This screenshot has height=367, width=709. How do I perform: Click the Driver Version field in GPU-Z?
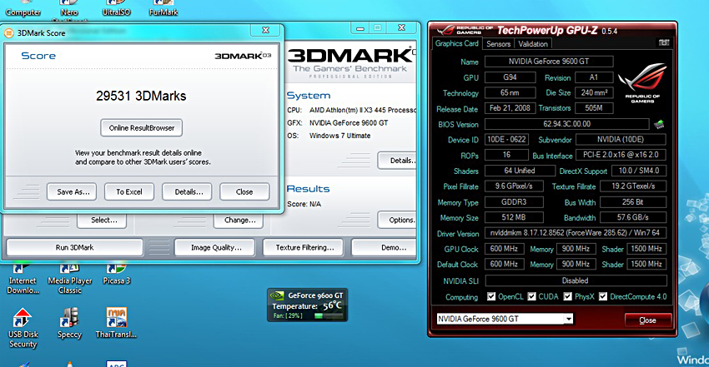(x=576, y=233)
